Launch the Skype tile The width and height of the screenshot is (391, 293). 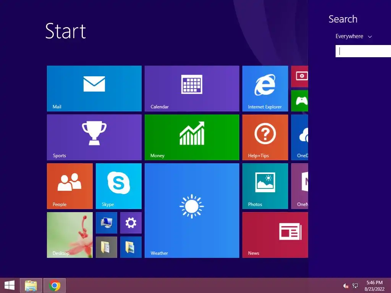point(119,186)
